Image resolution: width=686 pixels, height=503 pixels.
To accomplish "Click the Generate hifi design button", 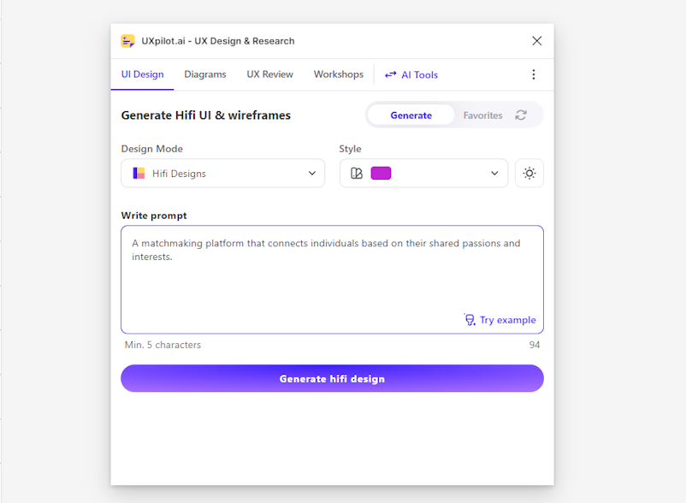I will tap(332, 378).
